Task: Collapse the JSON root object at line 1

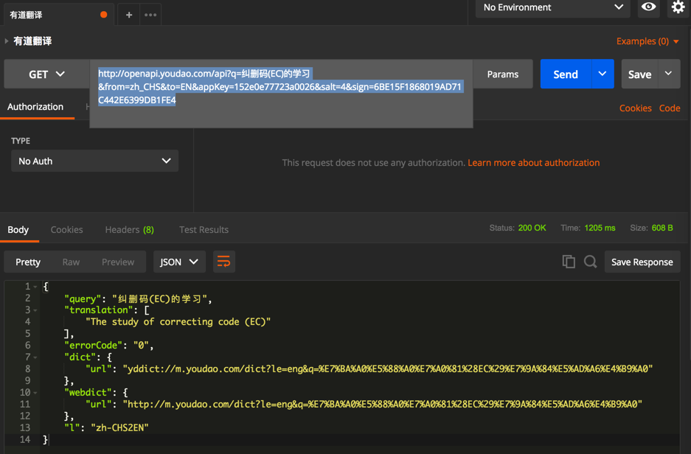Action: [x=35, y=287]
